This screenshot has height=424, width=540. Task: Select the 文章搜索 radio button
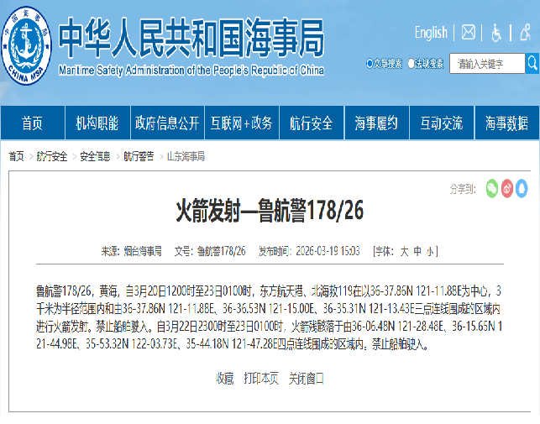(x=370, y=63)
